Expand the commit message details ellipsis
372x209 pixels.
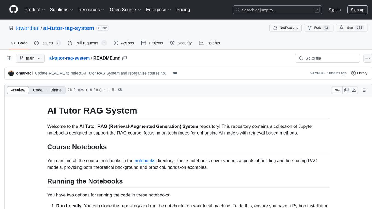coord(175,73)
